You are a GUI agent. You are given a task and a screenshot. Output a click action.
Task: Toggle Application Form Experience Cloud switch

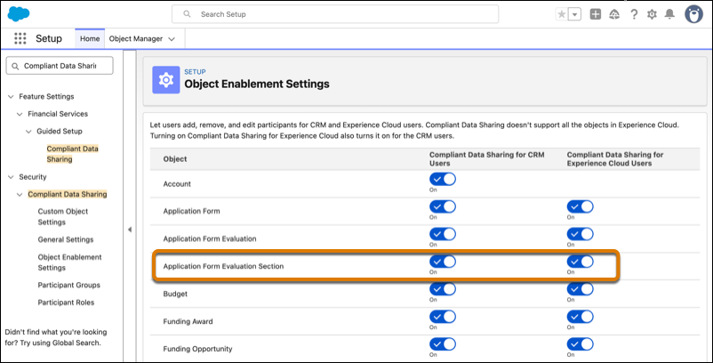click(x=580, y=206)
